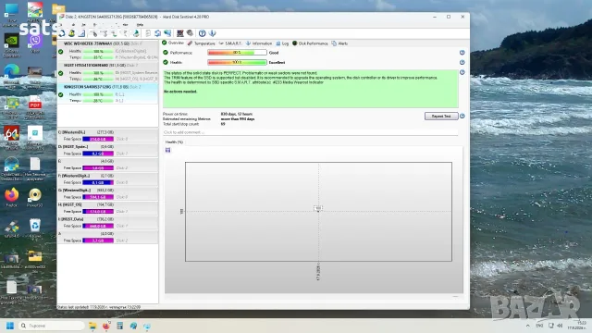
Task: Click the Health rating bar
Action: 237,62
